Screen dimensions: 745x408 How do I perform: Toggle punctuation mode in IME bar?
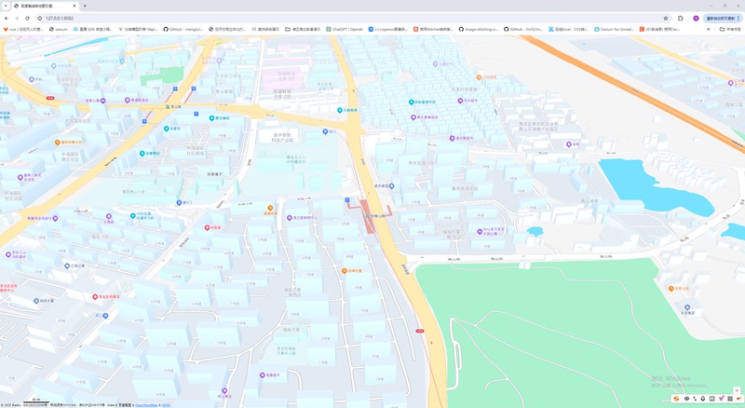(695, 399)
